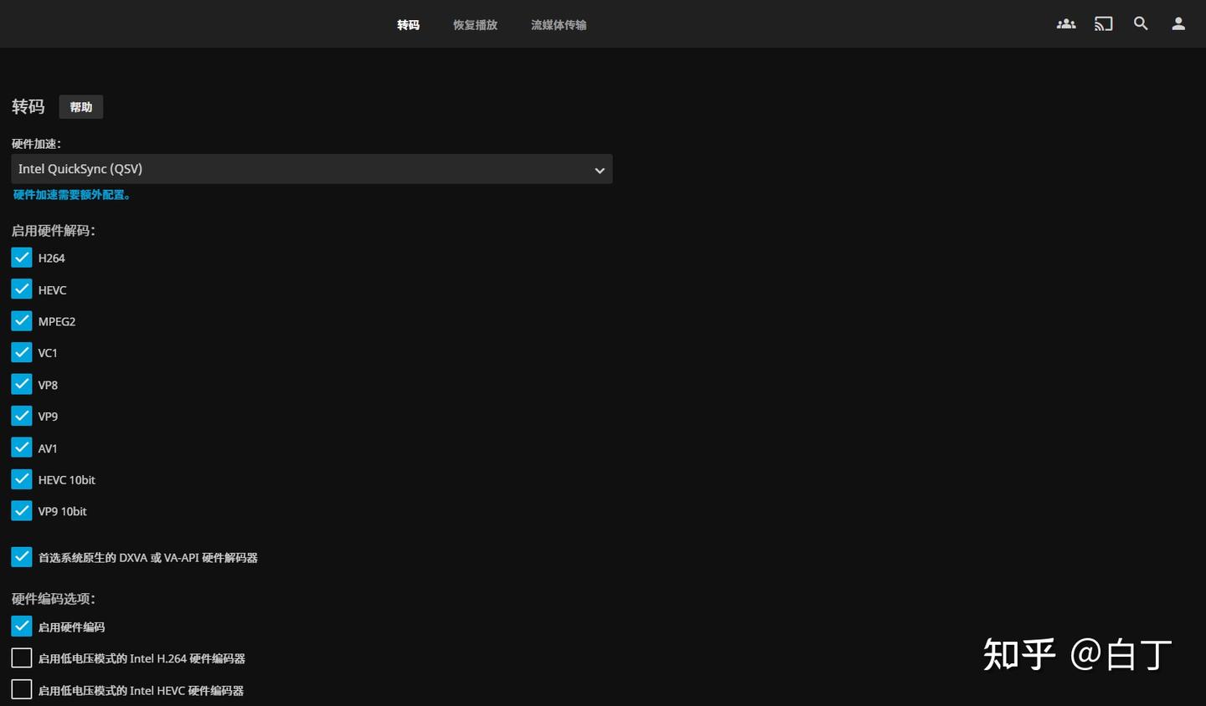Toggle the HEVC 10bit checkbox
The image size is (1206, 706).
tap(22, 479)
